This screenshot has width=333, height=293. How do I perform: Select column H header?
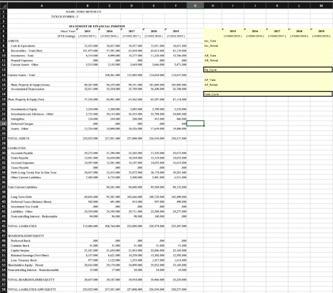[x=213, y=5]
